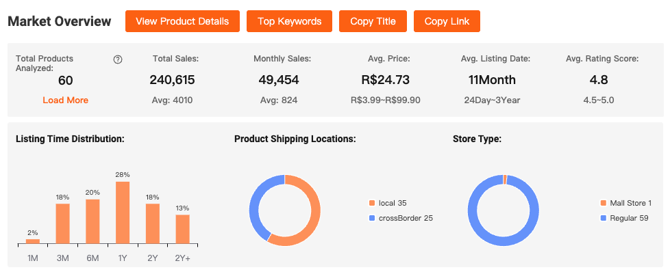
Task: Click the 2Y+ listing time bar
Action: 182,229
